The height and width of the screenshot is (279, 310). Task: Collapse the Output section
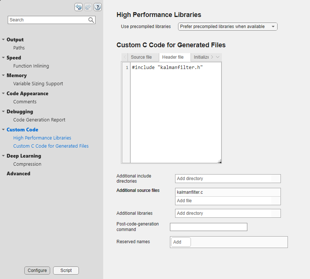pos(3,39)
